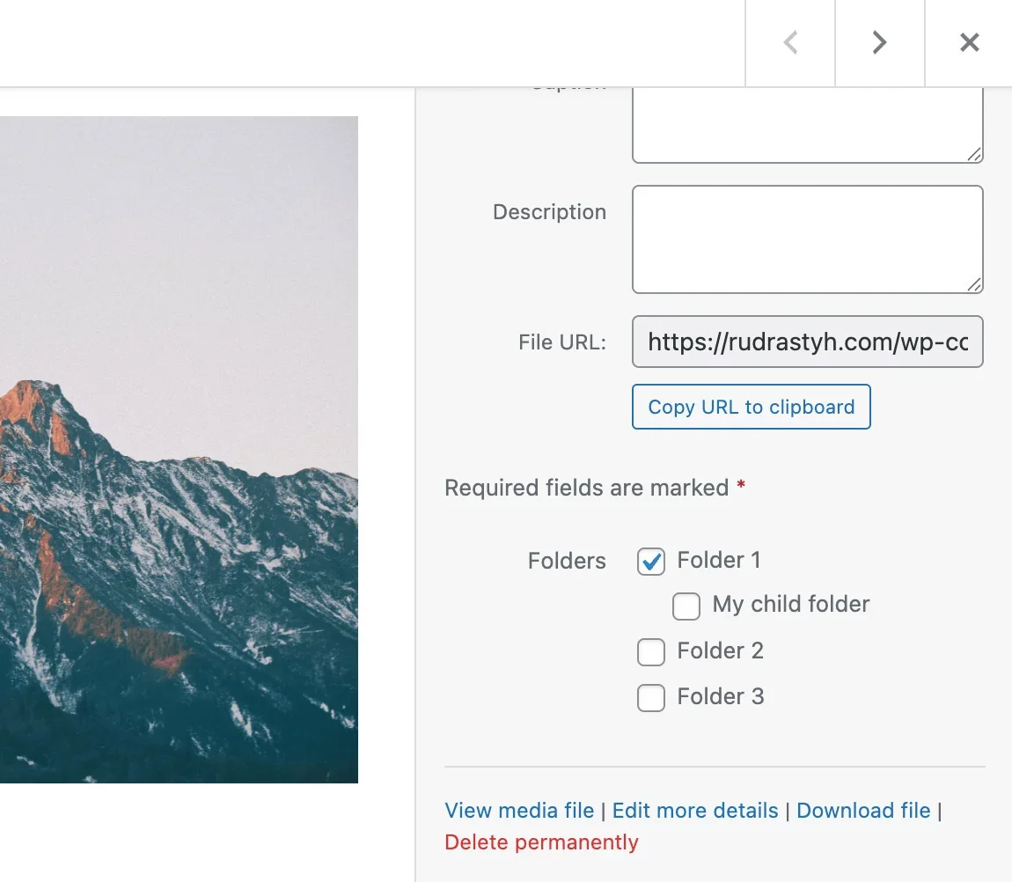1012x882 pixels.
Task: Enable the Folder 2 checkbox
Action: 651,652
